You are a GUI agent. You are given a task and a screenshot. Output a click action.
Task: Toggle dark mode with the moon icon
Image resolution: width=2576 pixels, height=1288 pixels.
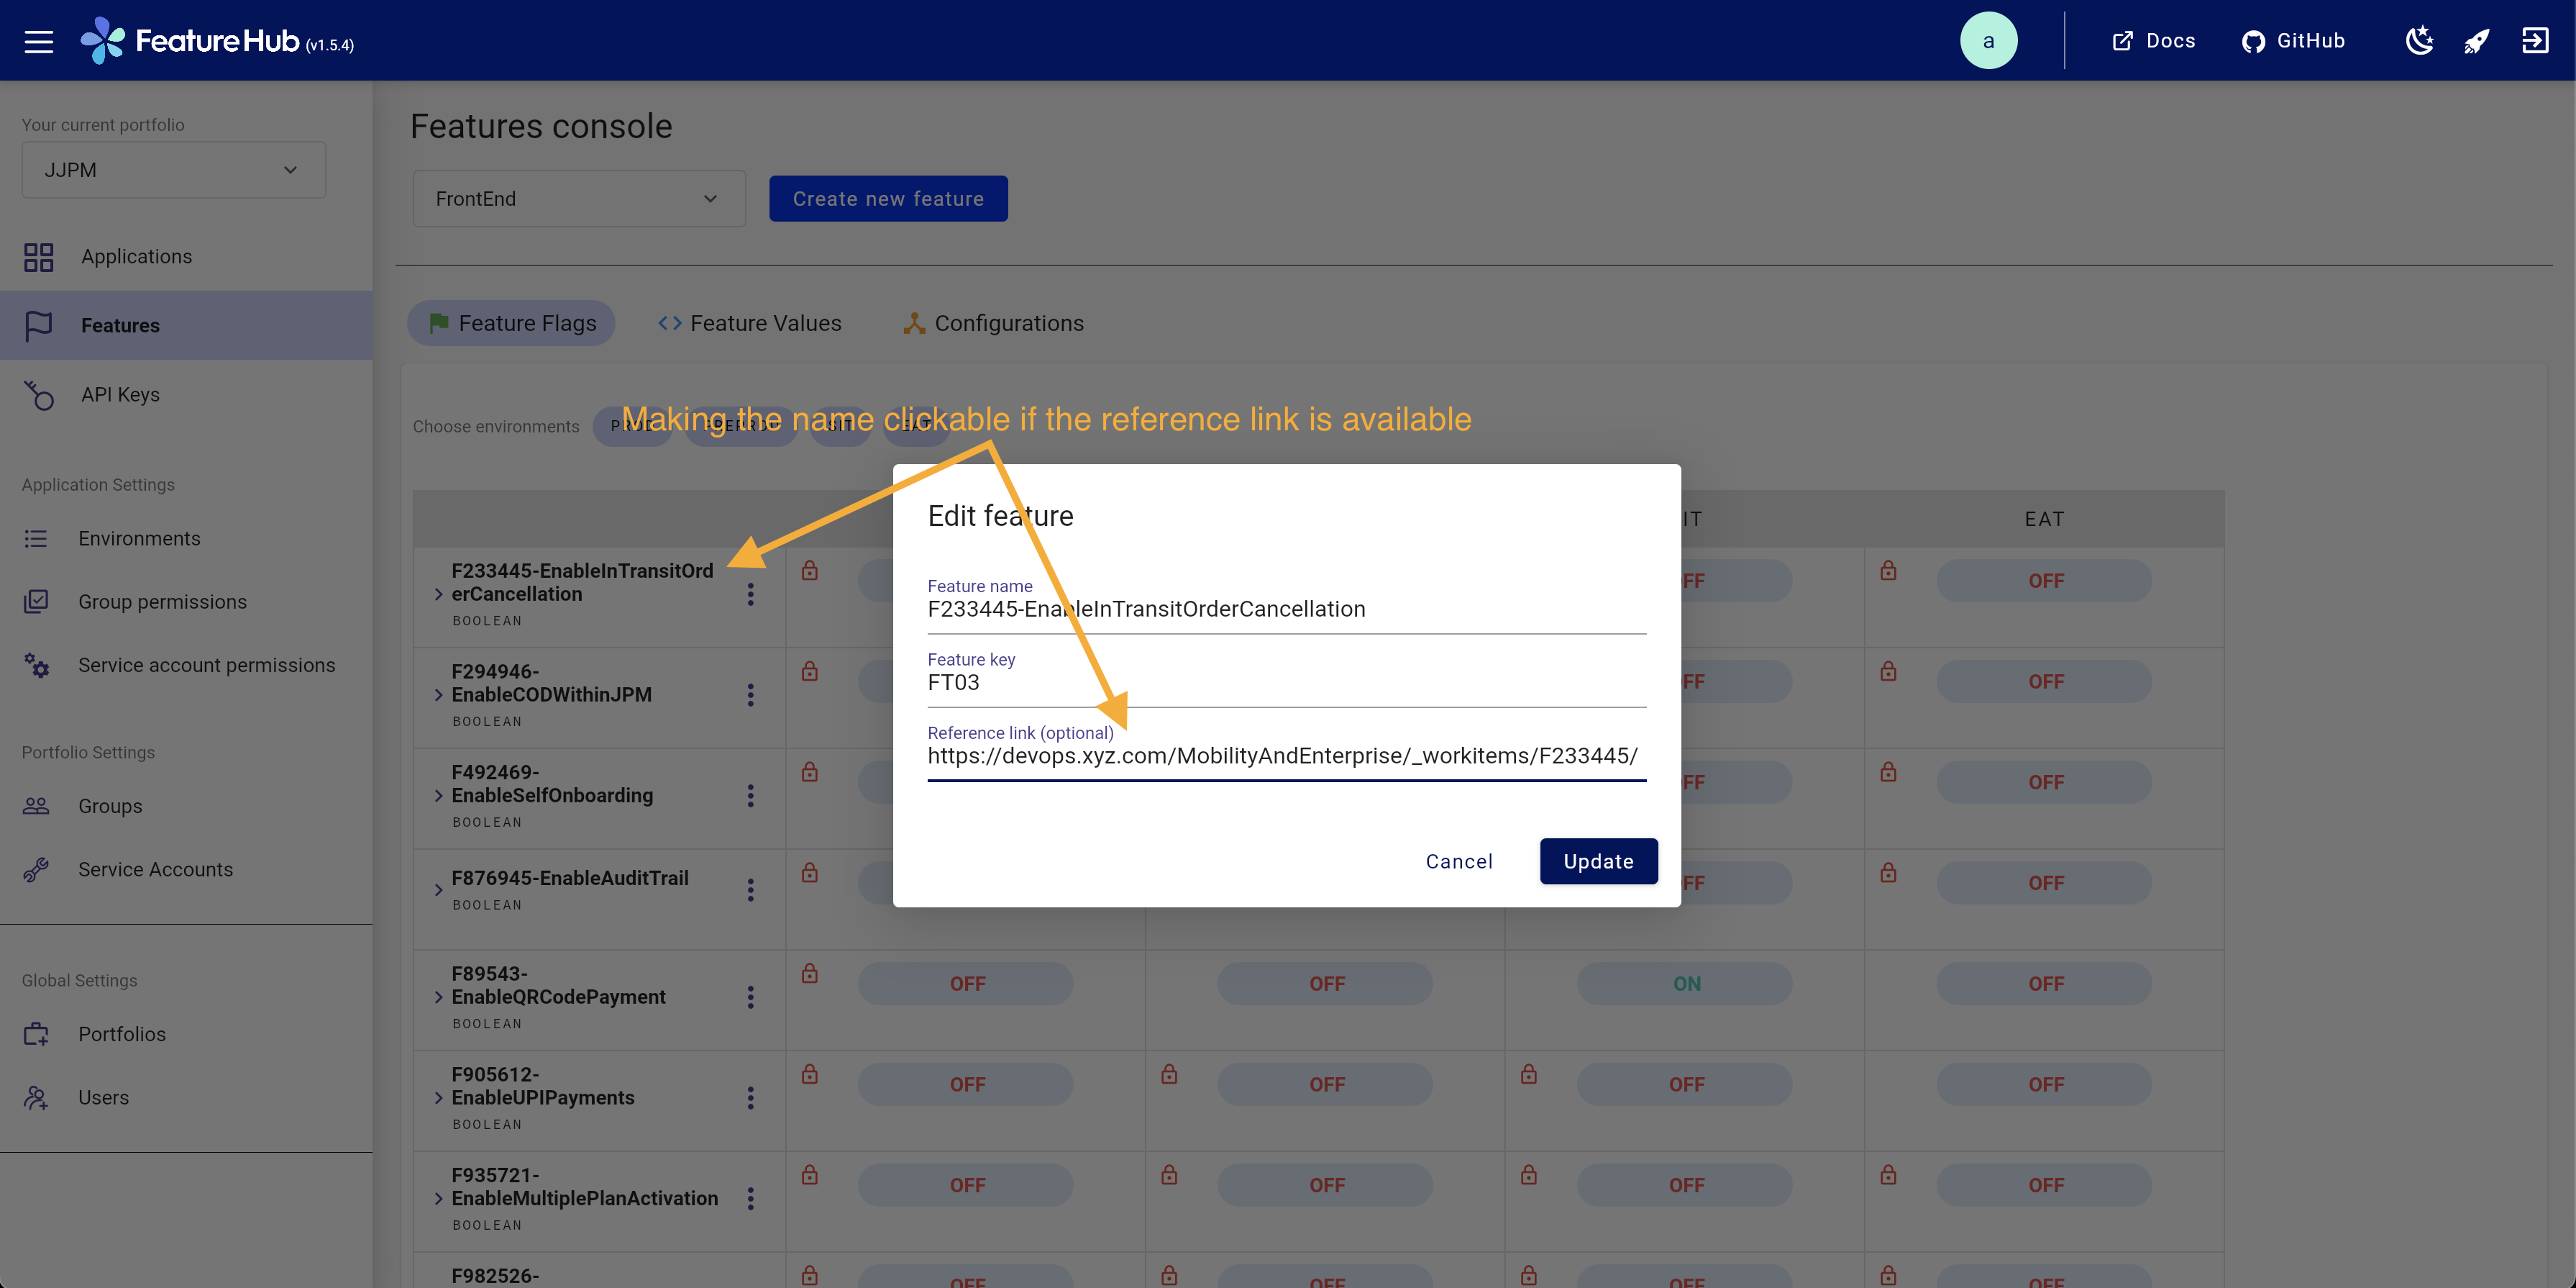(x=2419, y=40)
